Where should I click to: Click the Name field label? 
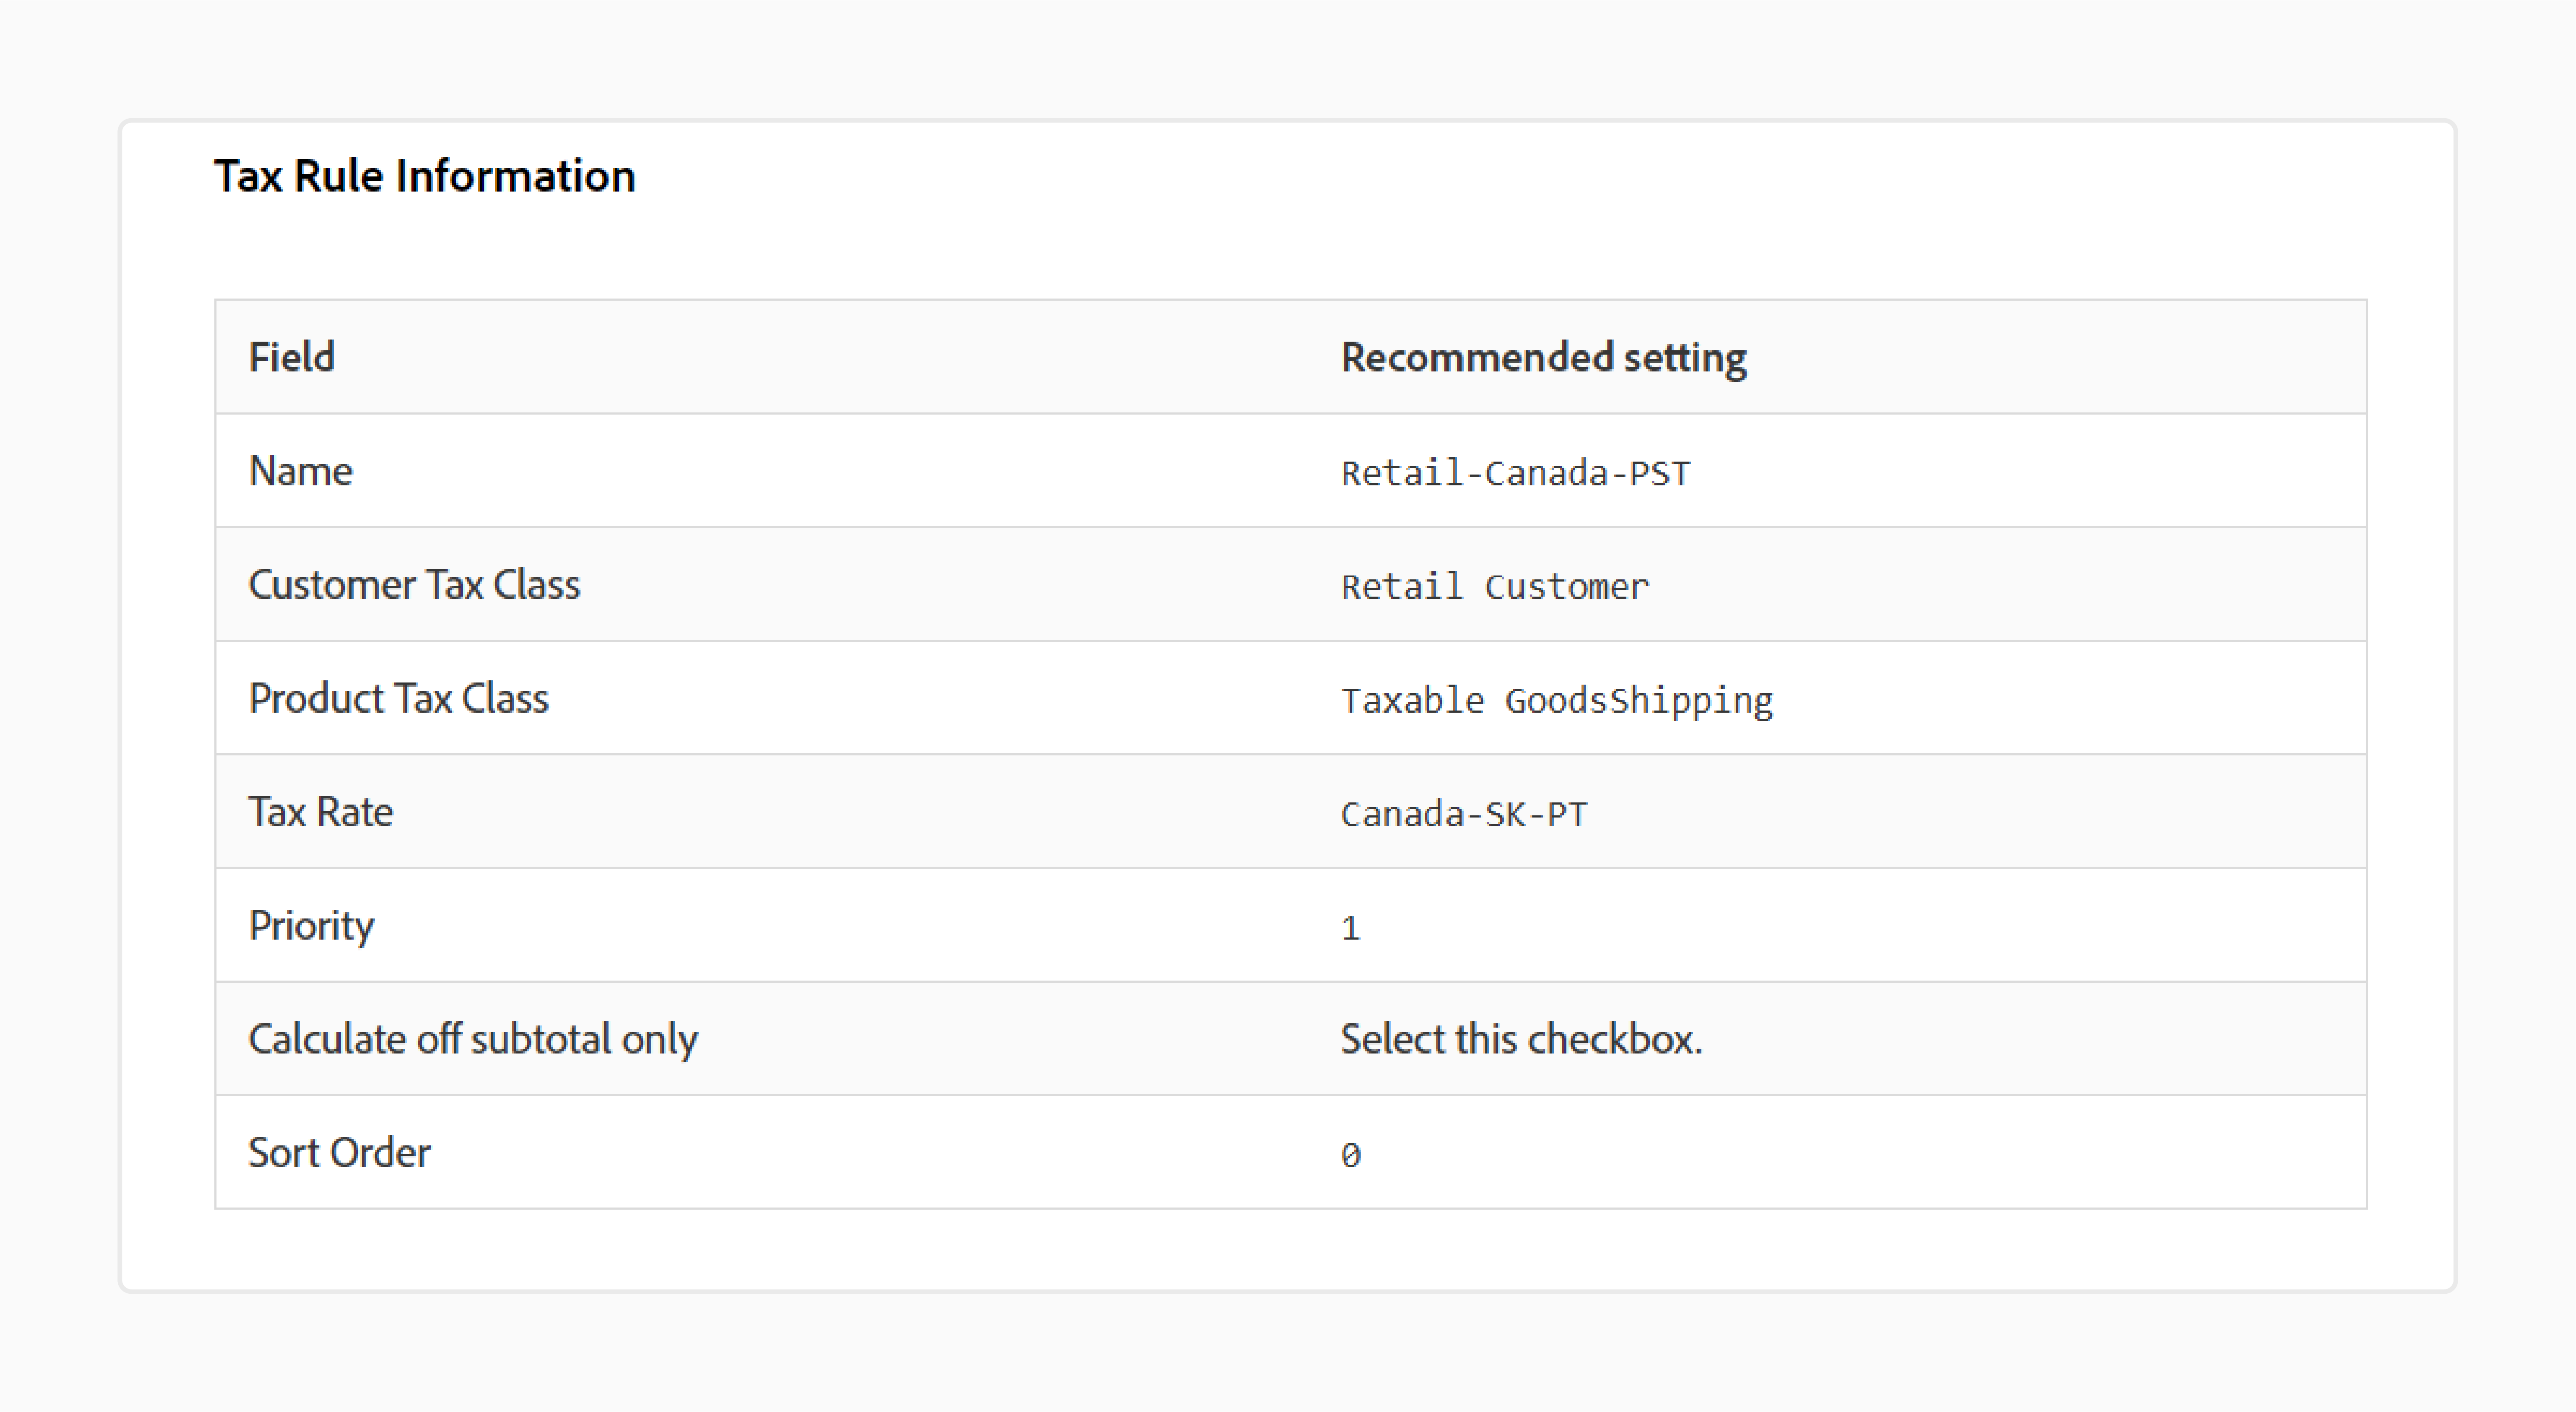(x=300, y=471)
